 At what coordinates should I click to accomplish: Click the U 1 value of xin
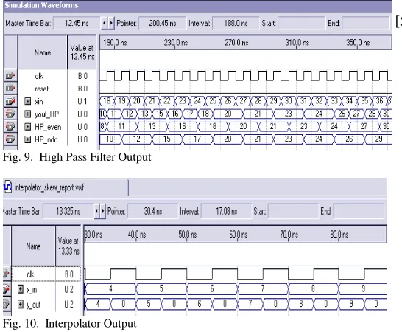pyautogui.click(x=82, y=102)
